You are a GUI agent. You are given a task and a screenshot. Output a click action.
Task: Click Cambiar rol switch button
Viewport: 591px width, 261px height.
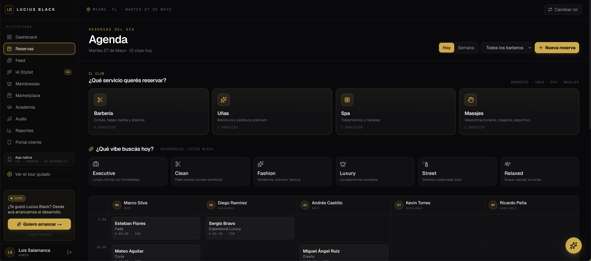tap(563, 9)
